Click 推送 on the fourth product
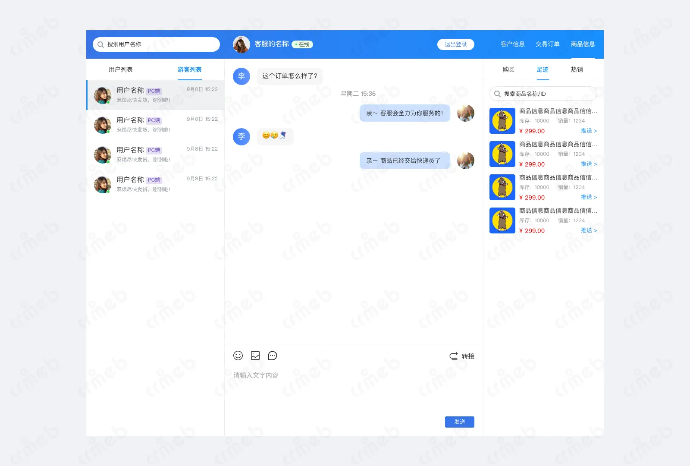The image size is (690, 466). point(589,230)
